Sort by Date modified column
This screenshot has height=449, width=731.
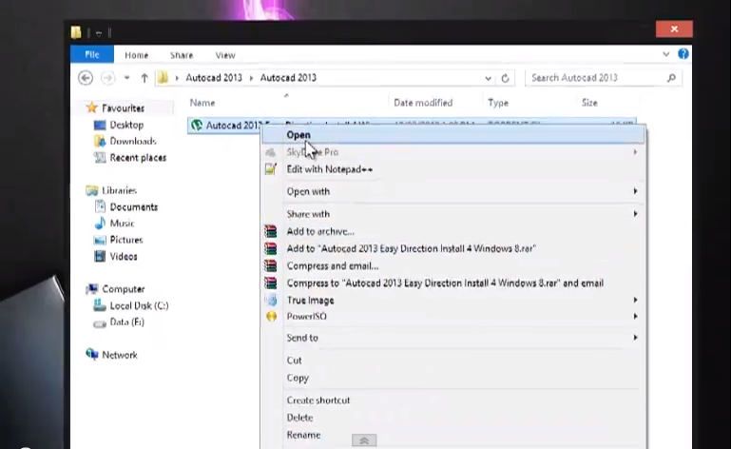pyautogui.click(x=423, y=103)
